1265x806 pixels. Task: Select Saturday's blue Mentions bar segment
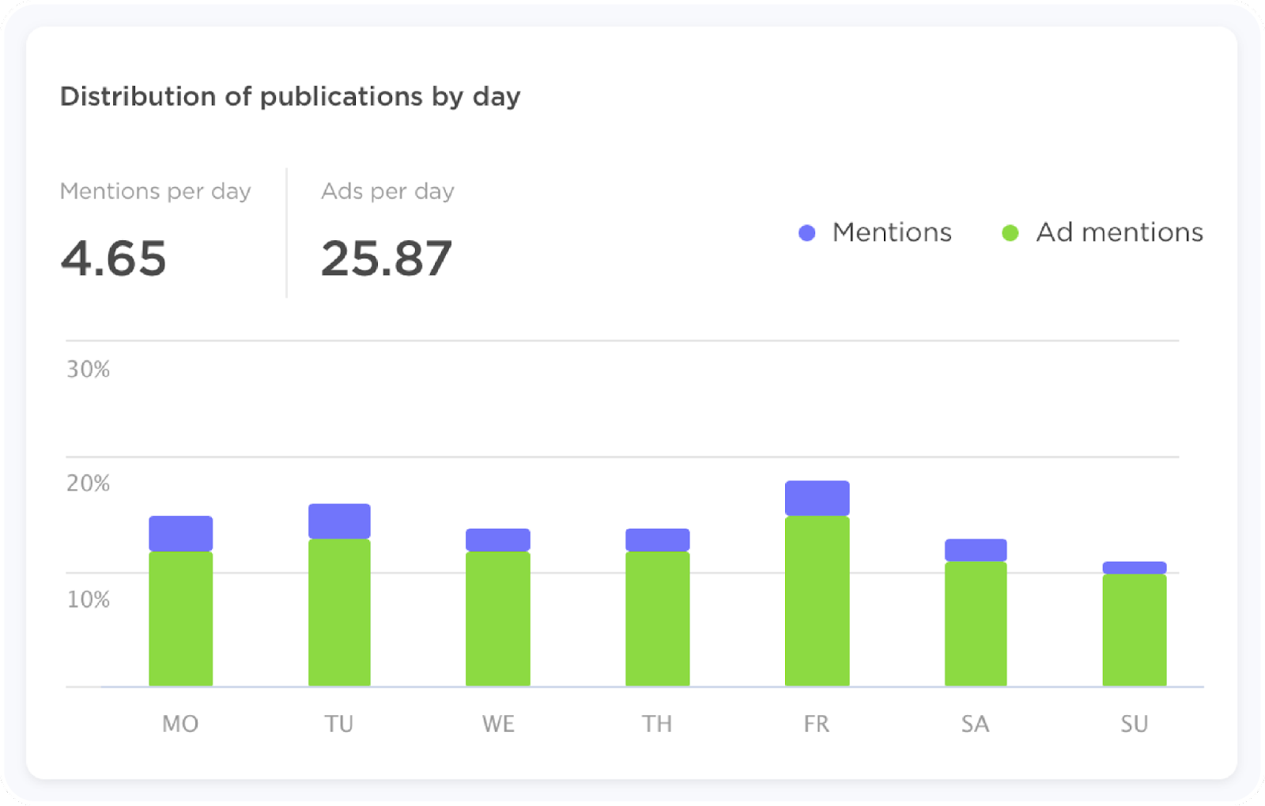[x=976, y=550]
